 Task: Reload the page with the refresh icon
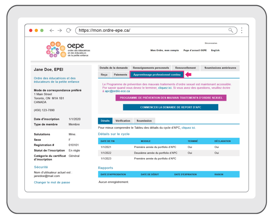click(x=69, y=30)
